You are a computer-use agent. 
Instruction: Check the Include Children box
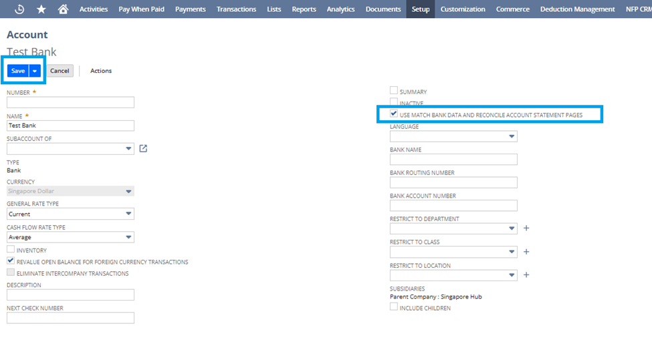click(394, 307)
